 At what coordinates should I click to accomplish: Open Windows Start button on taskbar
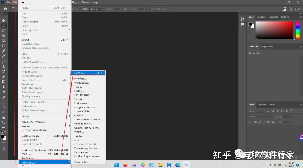(x=117, y=165)
